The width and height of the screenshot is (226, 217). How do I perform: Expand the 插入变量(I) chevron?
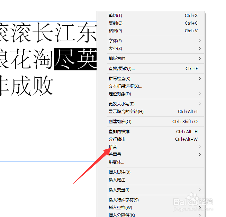200,190
